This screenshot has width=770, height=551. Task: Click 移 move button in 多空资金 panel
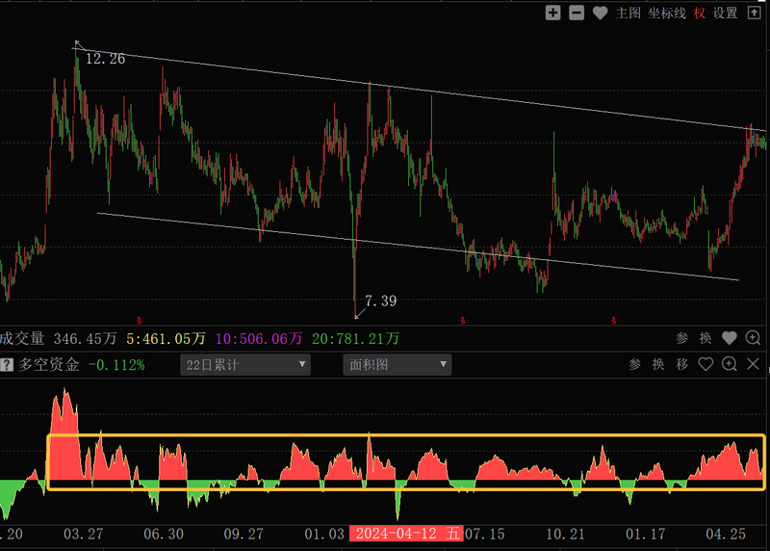click(682, 364)
